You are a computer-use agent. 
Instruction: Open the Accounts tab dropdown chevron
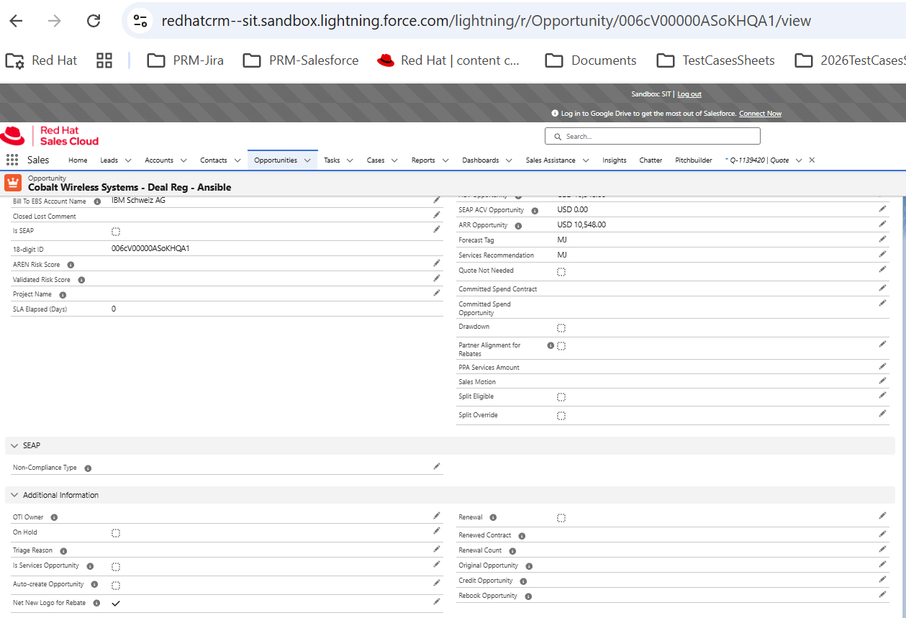pyautogui.click(x=184, y=160)
